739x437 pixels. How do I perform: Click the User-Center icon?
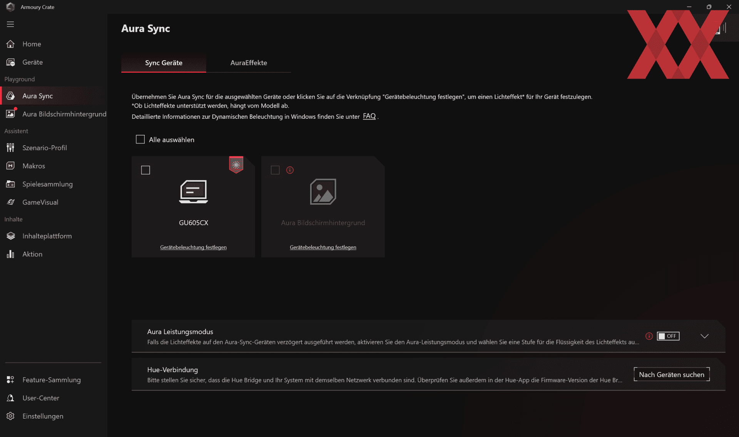[10, 398]
